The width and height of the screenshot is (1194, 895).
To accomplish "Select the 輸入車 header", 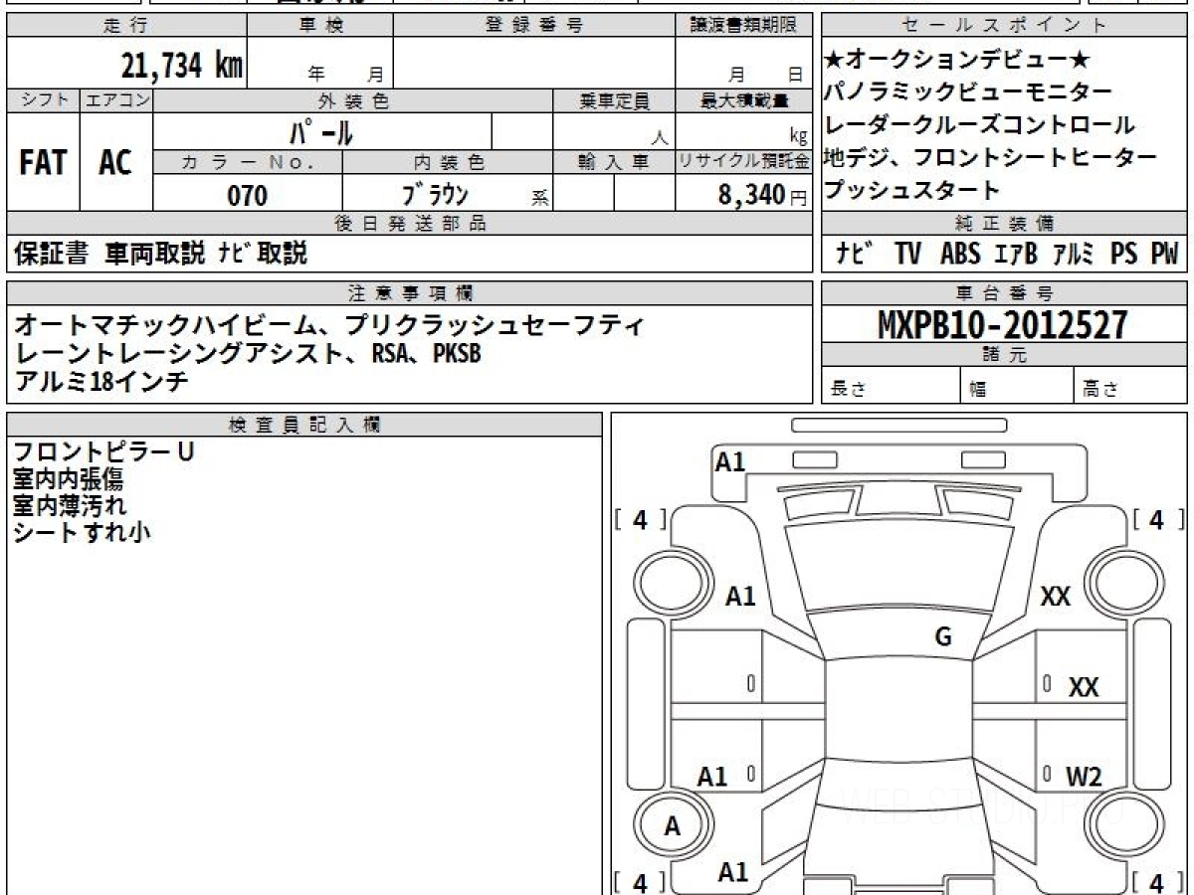I will [x=614, y=162].
